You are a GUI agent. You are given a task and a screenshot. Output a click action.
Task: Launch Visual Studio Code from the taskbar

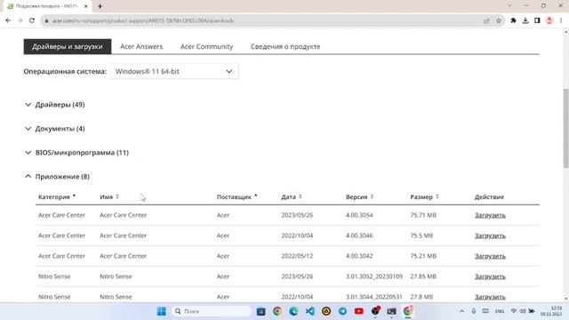click(x=310, y=311)
